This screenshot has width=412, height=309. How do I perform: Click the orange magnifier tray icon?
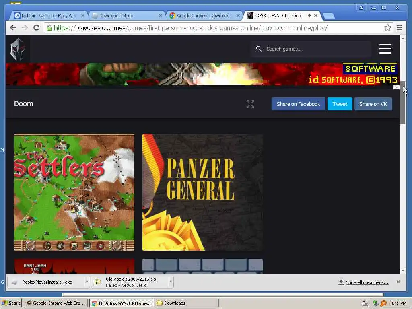[x=383, y=303]
